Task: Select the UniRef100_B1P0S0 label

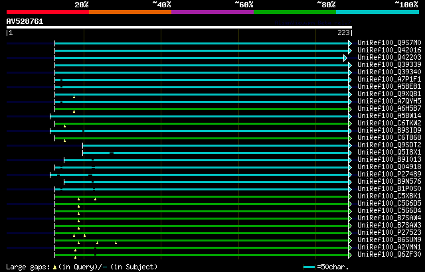Action: click(389, 189)
